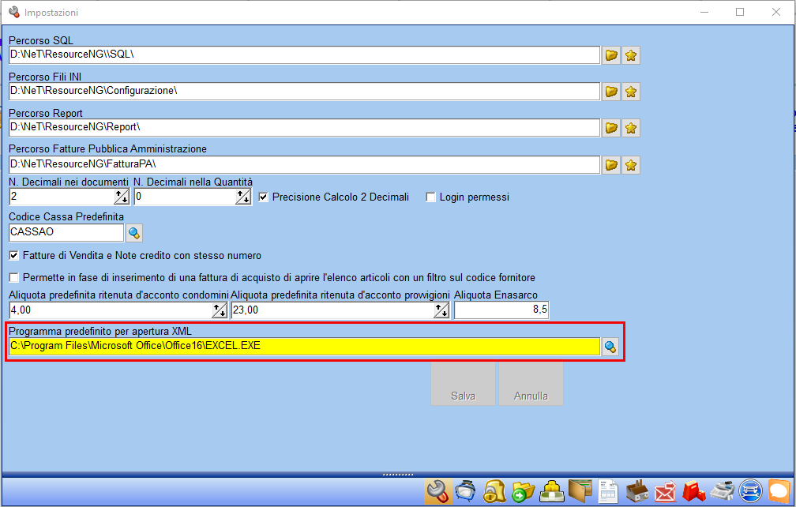Enable the Login permessi checkbox
The image size is (796, 507).
pyautogui.click(x=430, y=197)
